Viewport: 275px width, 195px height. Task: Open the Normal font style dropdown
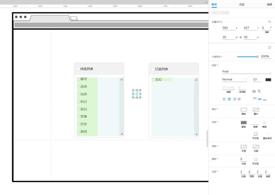click(x=235, y=80)
